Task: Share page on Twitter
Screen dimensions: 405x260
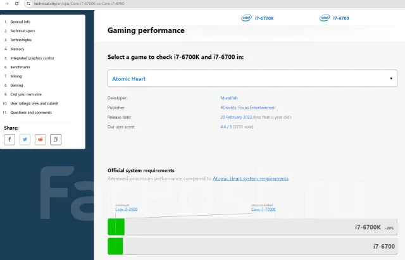Action: (x=25, y=139)
